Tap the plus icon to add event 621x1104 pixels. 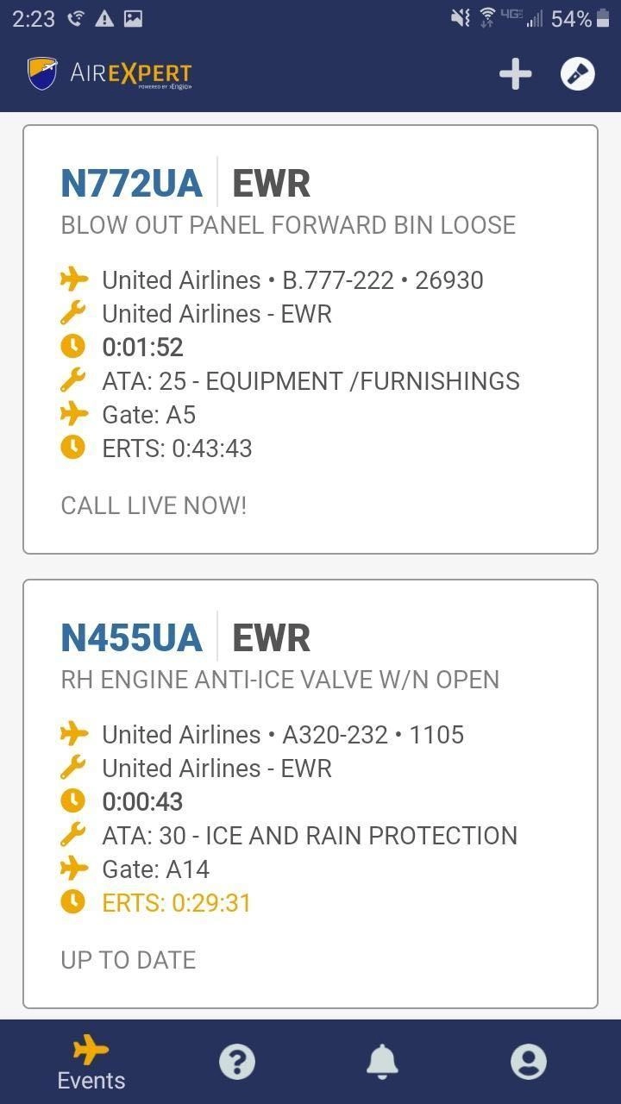click(515, 74)
